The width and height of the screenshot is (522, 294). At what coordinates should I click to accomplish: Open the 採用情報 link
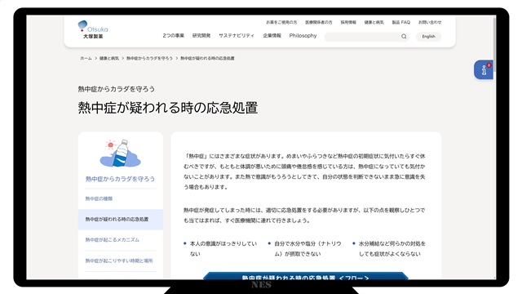pyautogui.click(x=348, y=22)
